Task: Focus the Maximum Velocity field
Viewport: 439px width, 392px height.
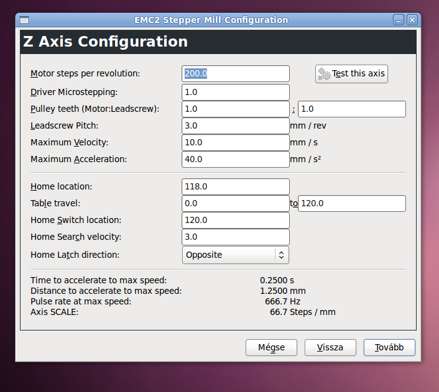Action: tap(236, 142)
